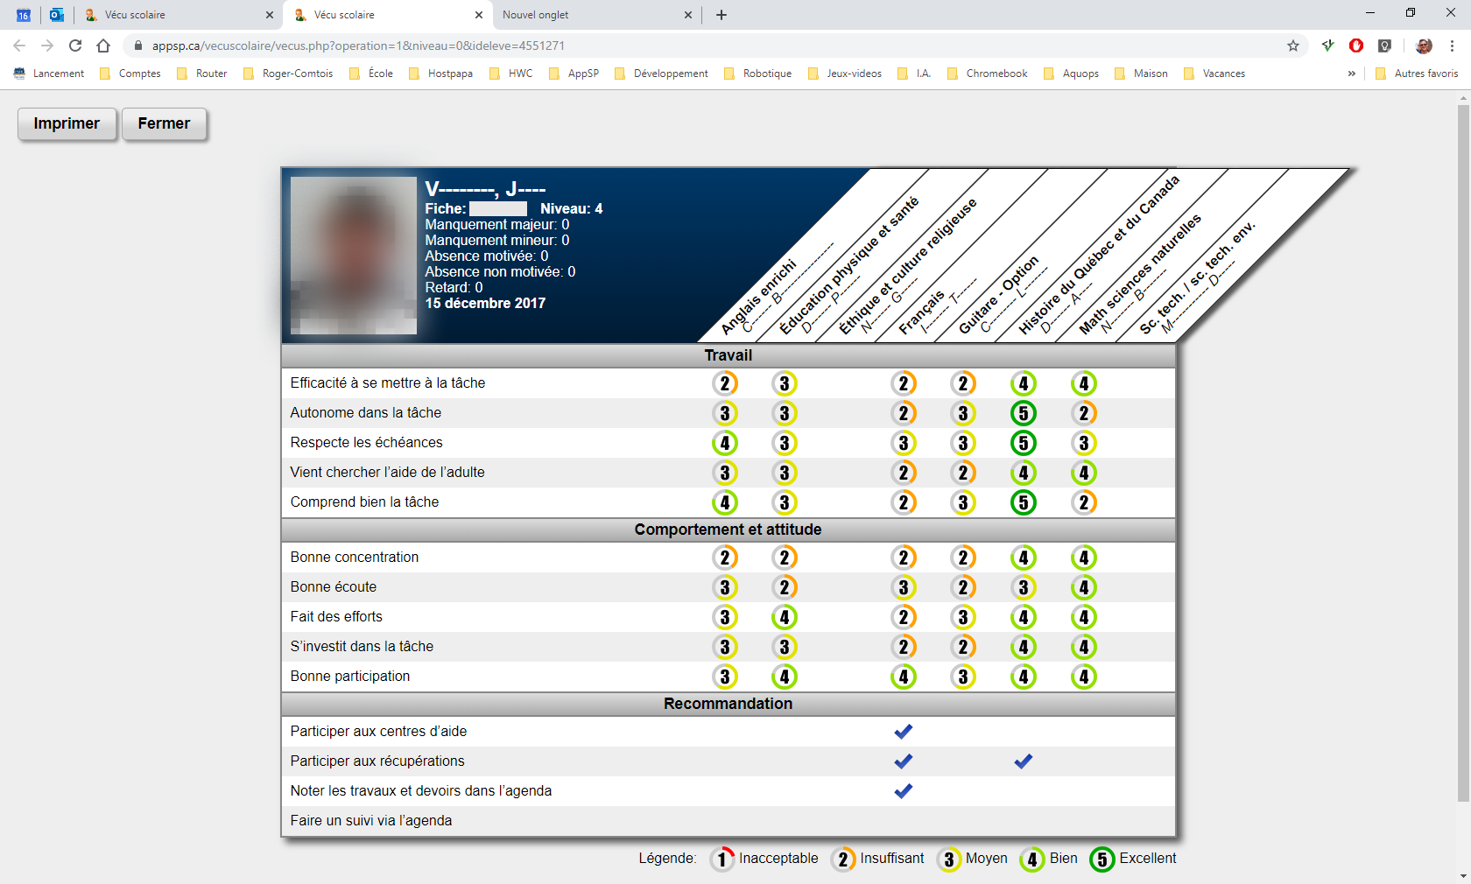Click checkmark for Noter les travaux et devoirs

click(904, 790)
